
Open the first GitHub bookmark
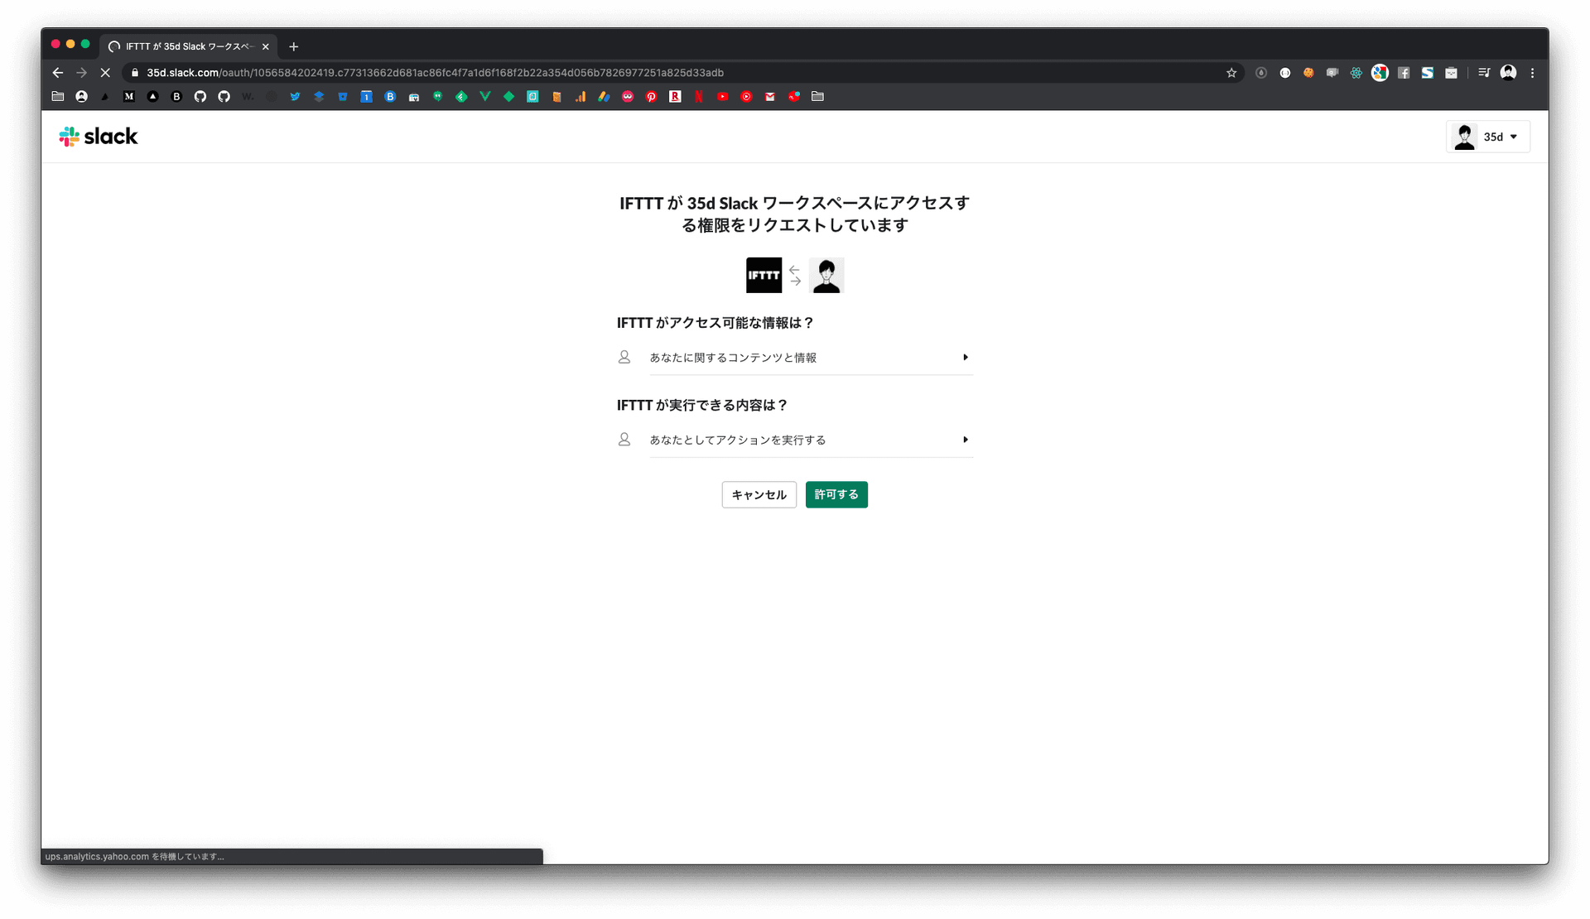coord(200,97)
